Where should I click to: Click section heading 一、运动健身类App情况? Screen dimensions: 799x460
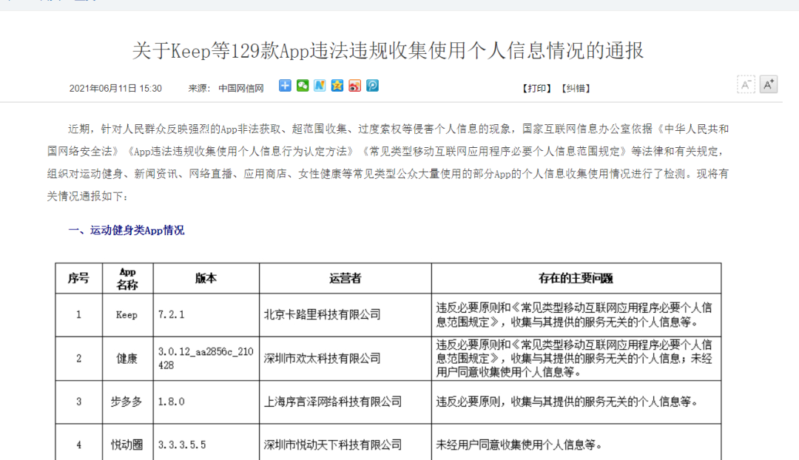(x=127, y=230)
